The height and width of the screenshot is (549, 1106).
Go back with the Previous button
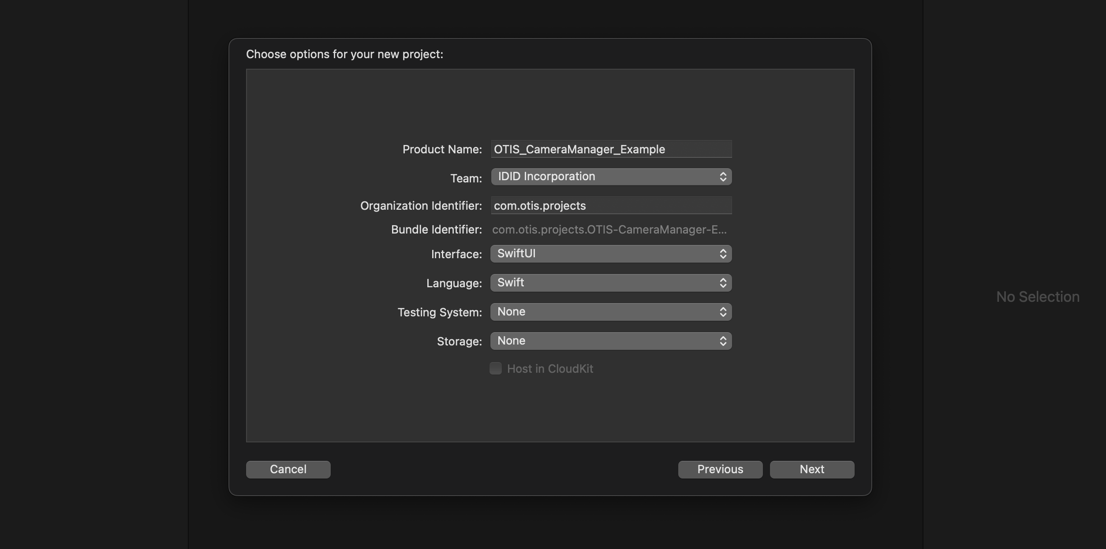coord(720,469)
